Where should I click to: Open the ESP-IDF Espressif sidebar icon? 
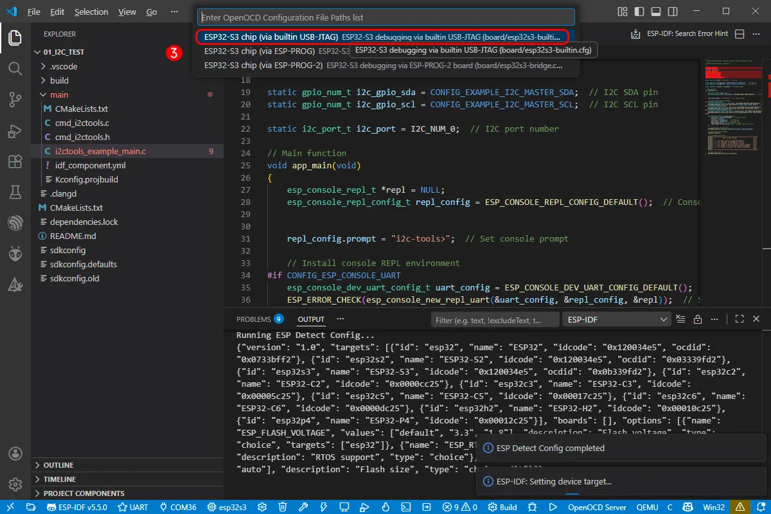(15, 224)
